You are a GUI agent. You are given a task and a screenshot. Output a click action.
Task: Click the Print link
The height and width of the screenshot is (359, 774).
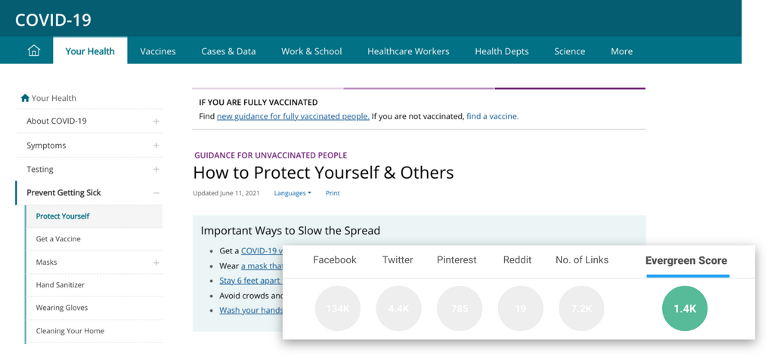click(x=333, y=193)
